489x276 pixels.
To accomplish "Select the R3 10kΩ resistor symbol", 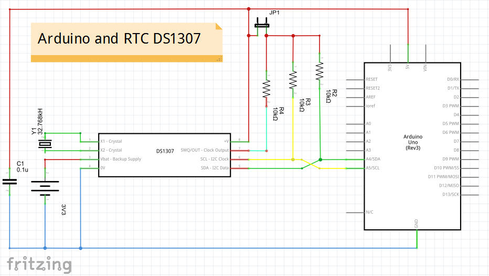I will (x=293, y=80).
